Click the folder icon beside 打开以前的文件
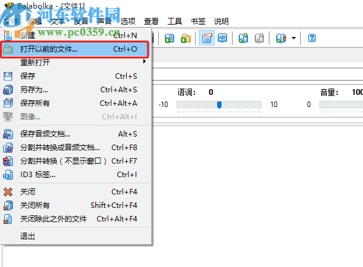 (x=8, y=49)
